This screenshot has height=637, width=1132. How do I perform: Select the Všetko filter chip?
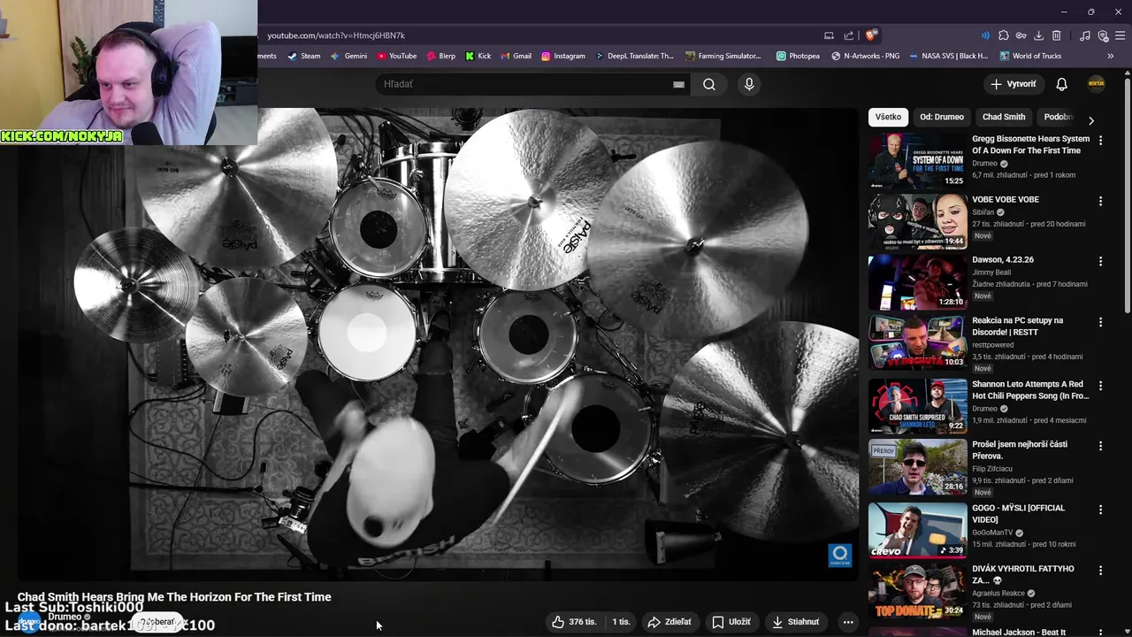click(888, 117)
